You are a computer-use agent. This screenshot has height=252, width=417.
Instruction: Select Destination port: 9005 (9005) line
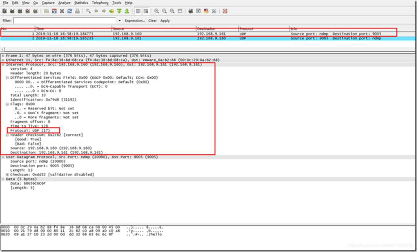tap(42, 166)
